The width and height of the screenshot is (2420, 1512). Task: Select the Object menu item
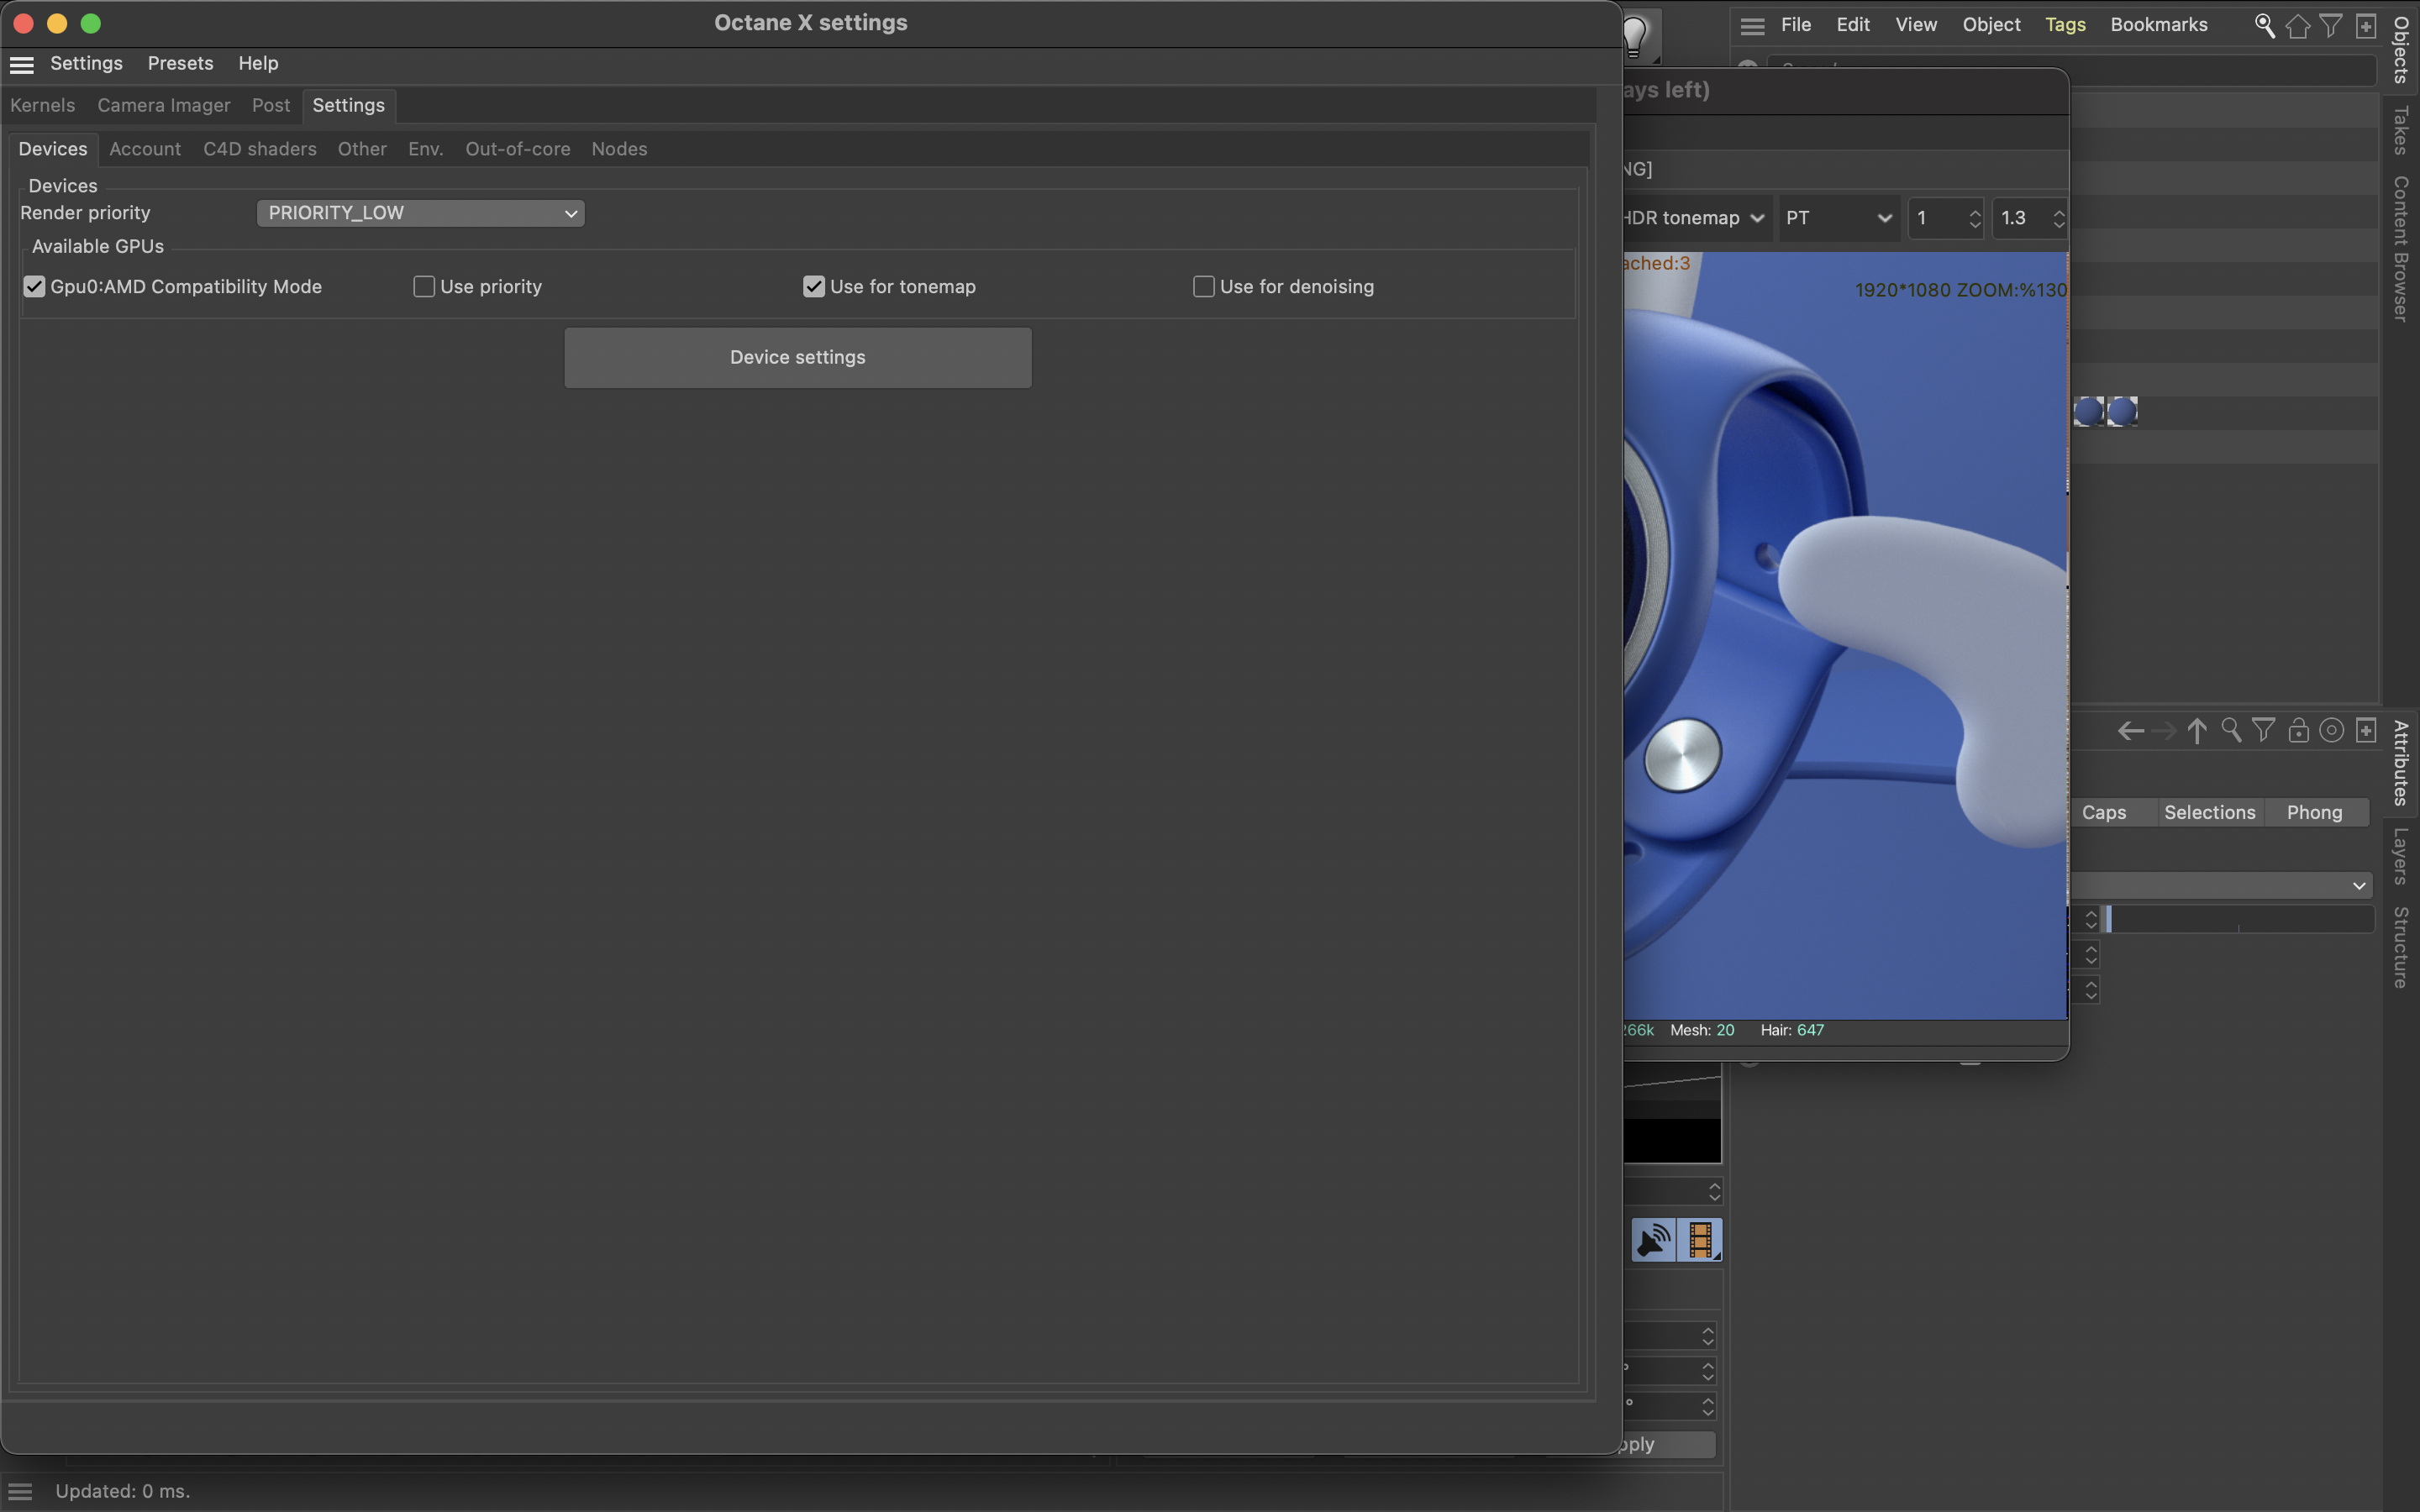[1991, 26]
